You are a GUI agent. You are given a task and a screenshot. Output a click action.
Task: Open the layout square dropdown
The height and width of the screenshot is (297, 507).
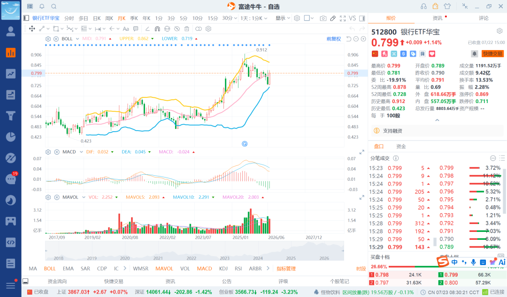point(309,18)
